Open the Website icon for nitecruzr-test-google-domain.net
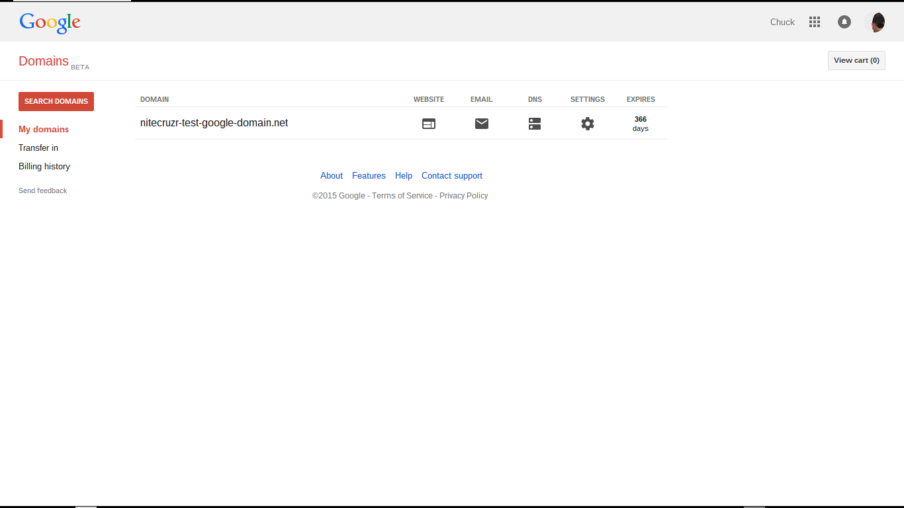 pos(429,124)
